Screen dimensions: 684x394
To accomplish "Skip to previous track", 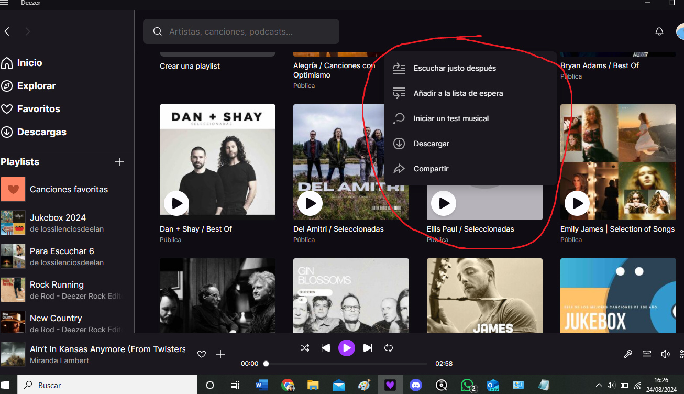I will coord(326,348).
